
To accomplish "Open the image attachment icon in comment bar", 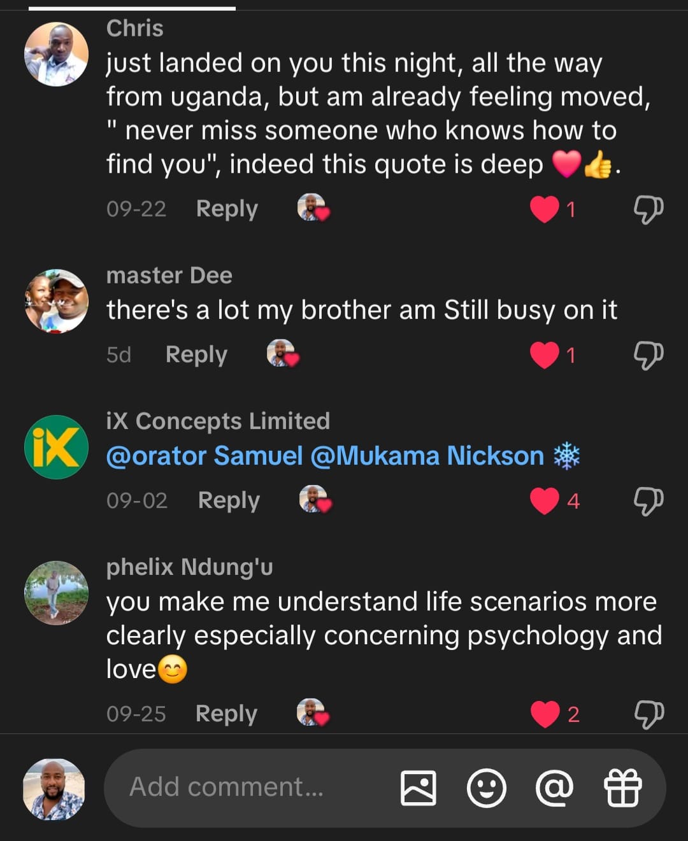I will (419, 788).
